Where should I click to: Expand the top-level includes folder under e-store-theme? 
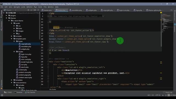click(x=12, y=36)
